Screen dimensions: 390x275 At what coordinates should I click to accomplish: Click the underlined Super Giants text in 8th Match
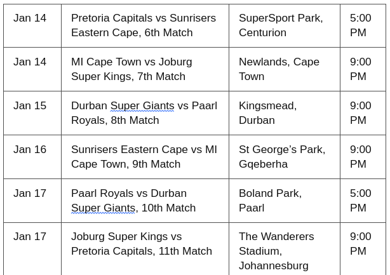click(142, 106)
